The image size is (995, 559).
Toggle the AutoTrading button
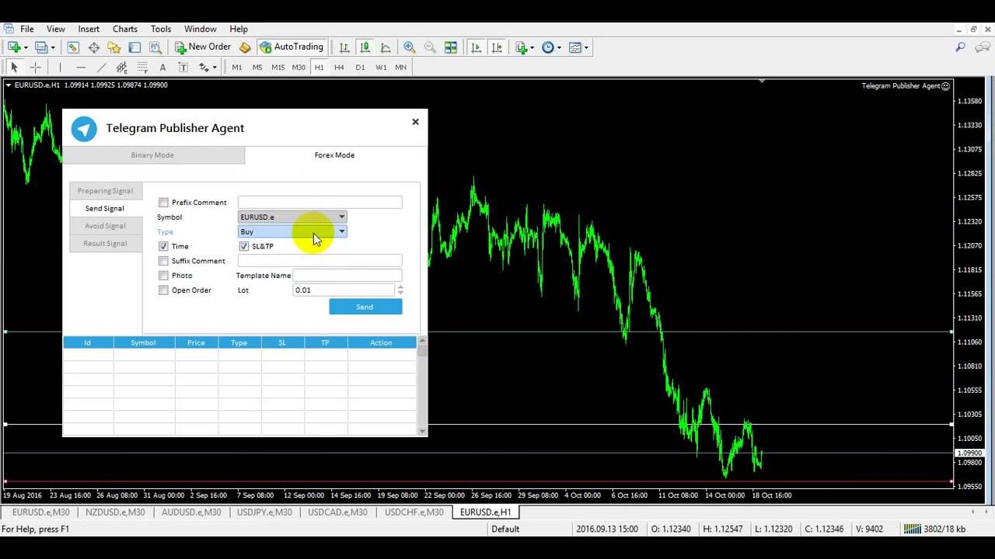pos(292,47)
